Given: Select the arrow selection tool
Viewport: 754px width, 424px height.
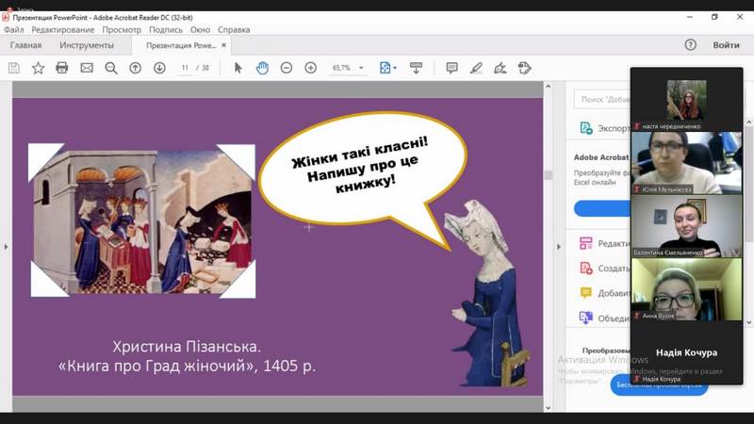Looking at the screenshot, I should [238, 68].
